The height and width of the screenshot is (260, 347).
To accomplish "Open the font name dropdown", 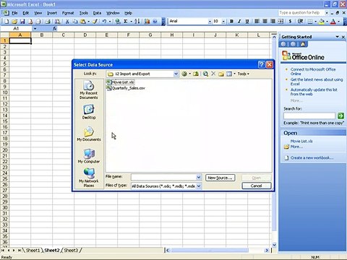I will pos(210,22).
